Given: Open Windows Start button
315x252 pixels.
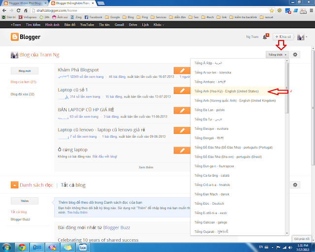Looking at the screenshot, I should tap(6, 247).
